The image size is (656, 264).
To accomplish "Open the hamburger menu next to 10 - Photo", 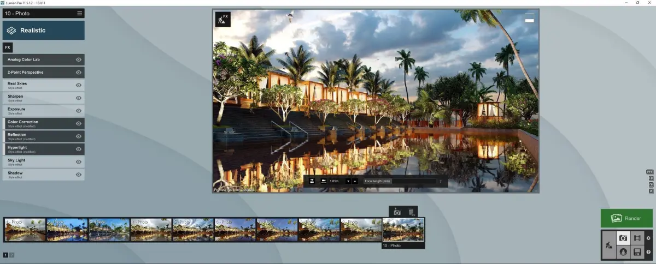I will click(x=80, y=13).
